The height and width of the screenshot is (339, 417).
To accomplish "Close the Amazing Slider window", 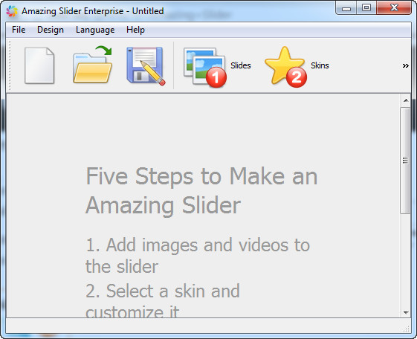I will (x=394, y=8).
